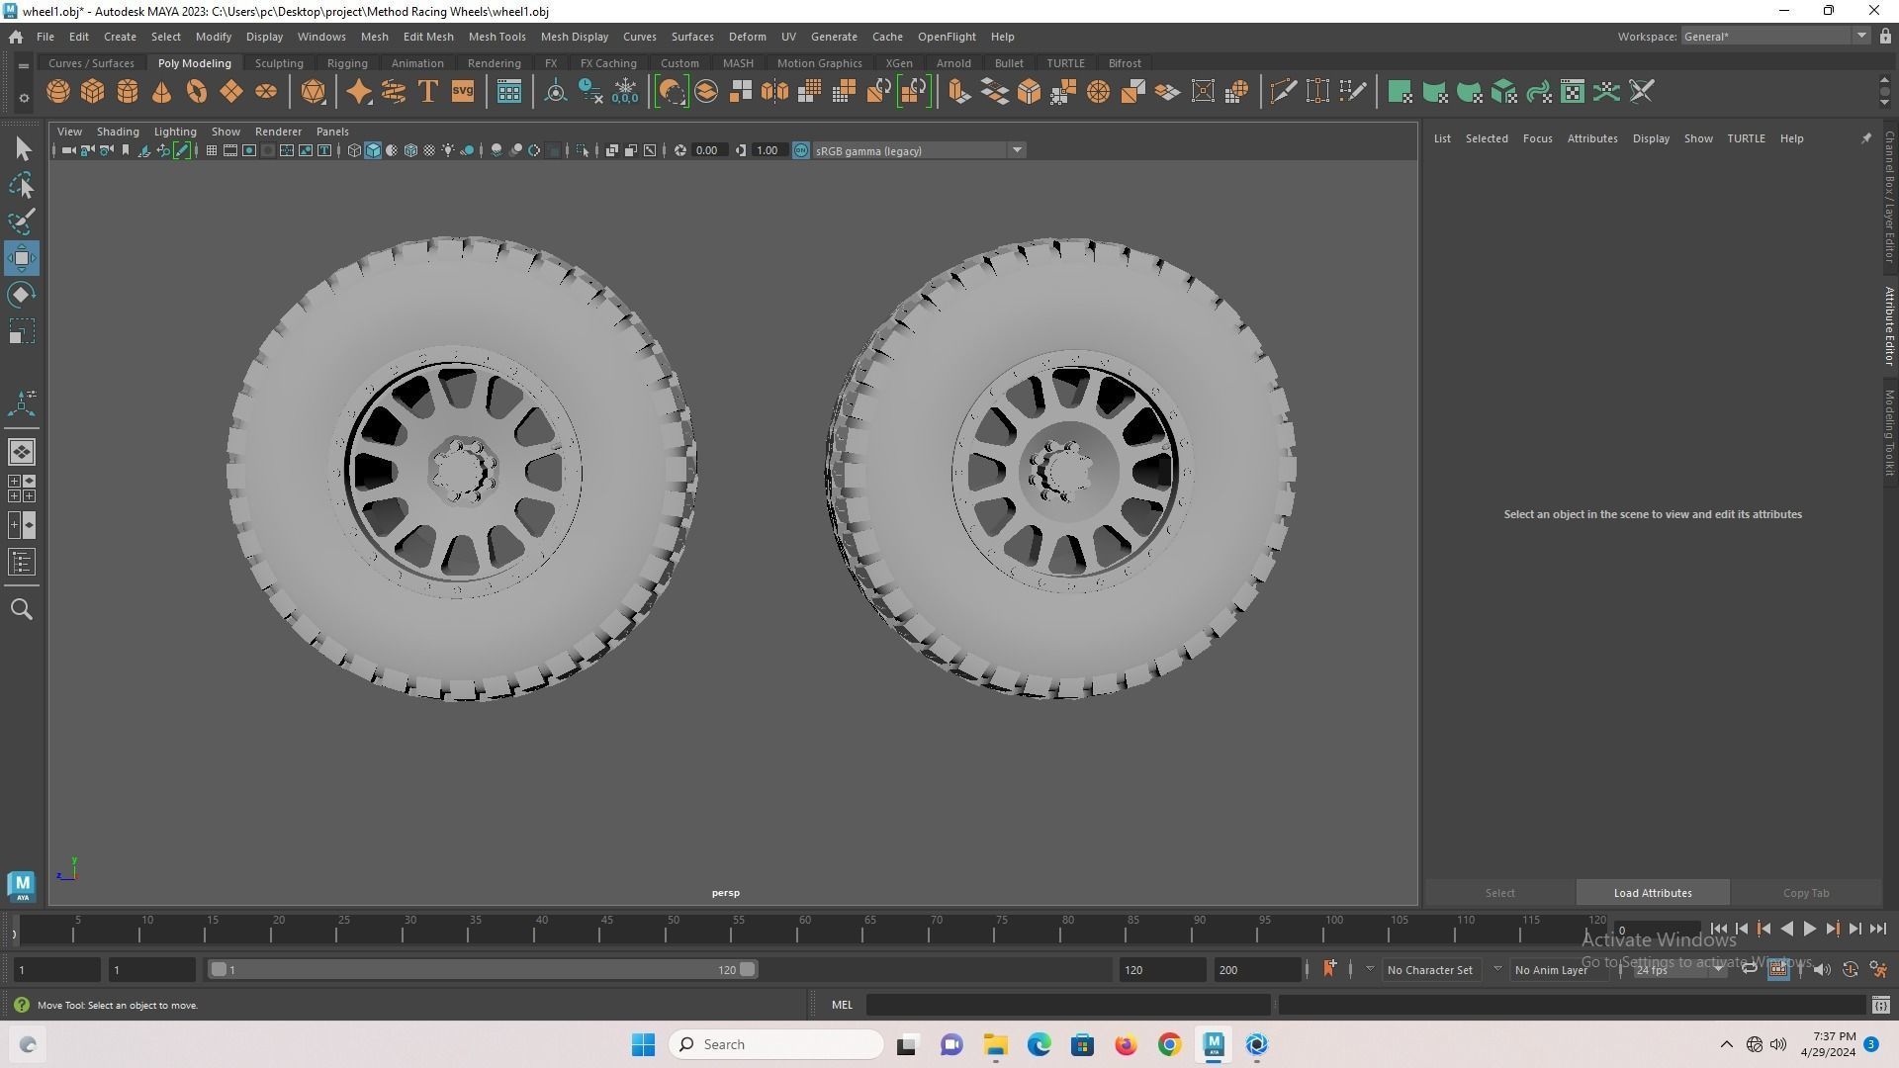Open the MEL command language selector
Screen dimensions: 1899x1068
[842, 1005]
